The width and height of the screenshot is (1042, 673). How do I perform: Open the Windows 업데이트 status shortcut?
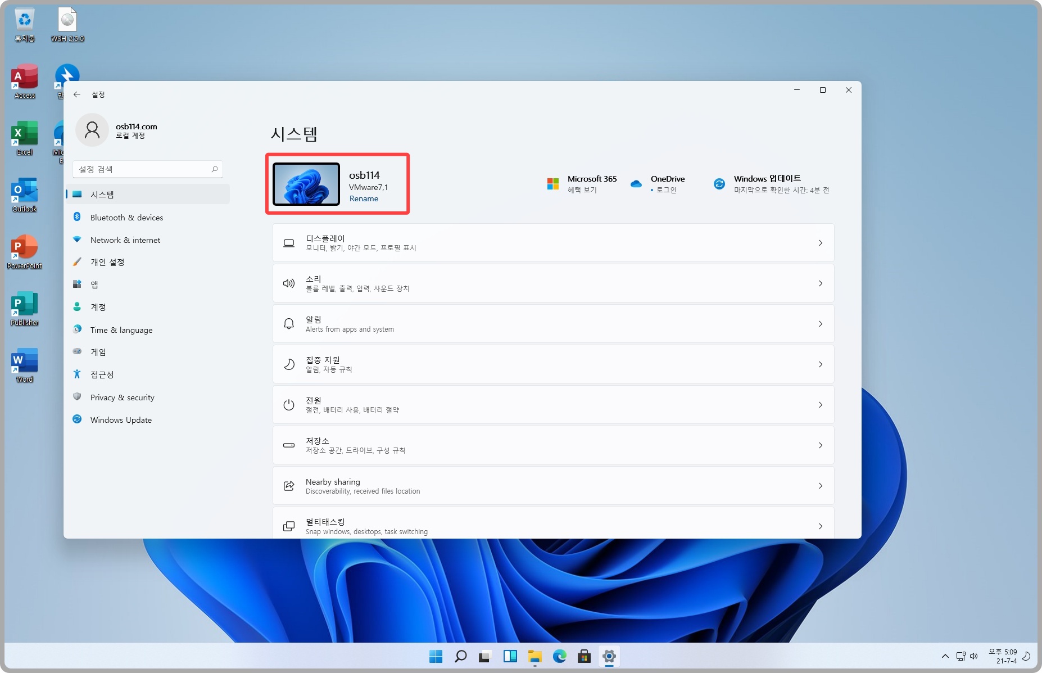coord(771,184)
